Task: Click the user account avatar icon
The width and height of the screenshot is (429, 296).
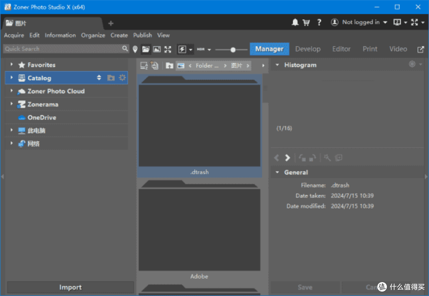Action: tap(334, 22)
